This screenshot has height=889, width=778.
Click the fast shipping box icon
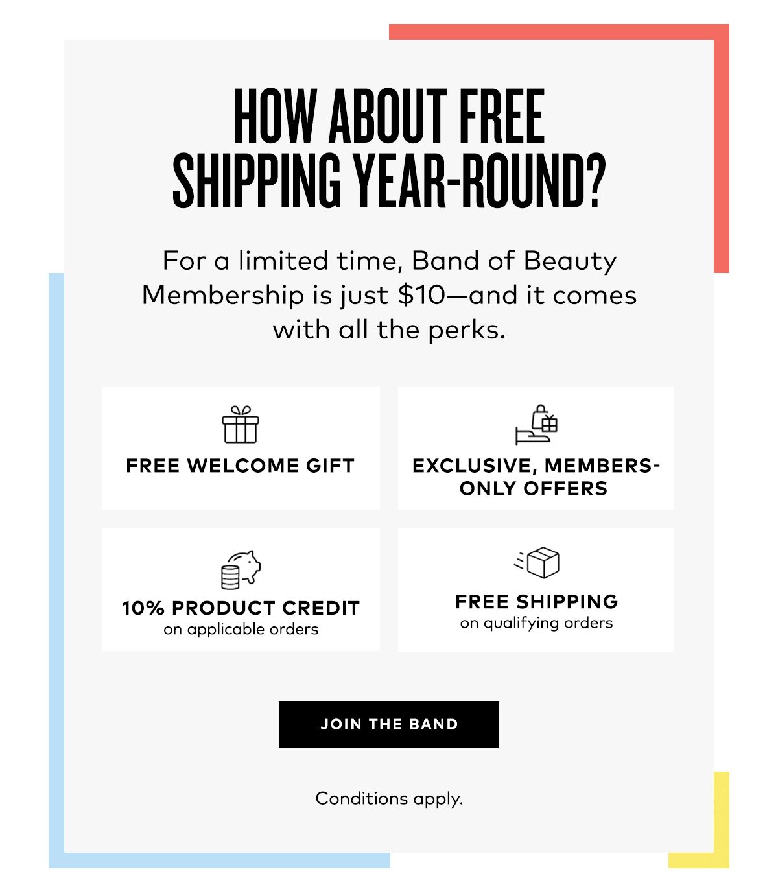(x=537, y=562)
